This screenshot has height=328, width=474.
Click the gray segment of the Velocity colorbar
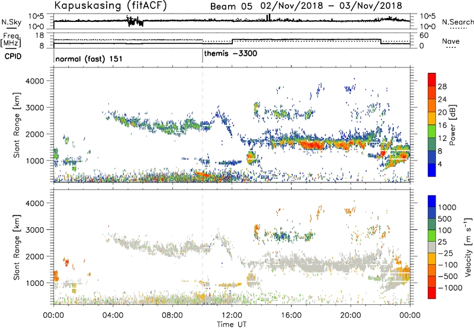pyautogui.click(x=432, y=247)
